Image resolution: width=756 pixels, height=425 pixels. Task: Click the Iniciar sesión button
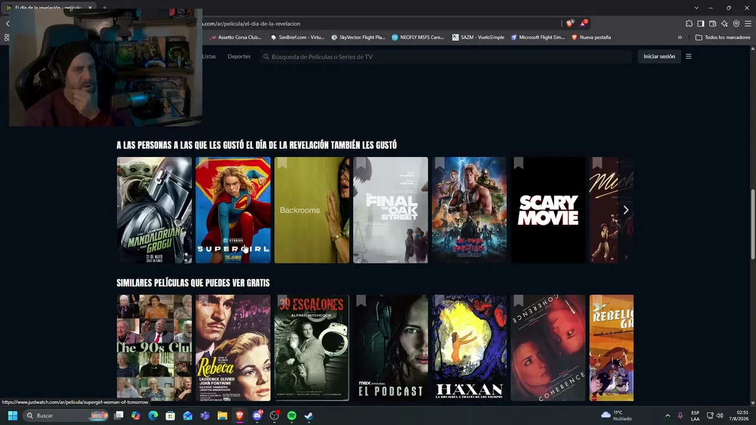[x=659, y=57]
